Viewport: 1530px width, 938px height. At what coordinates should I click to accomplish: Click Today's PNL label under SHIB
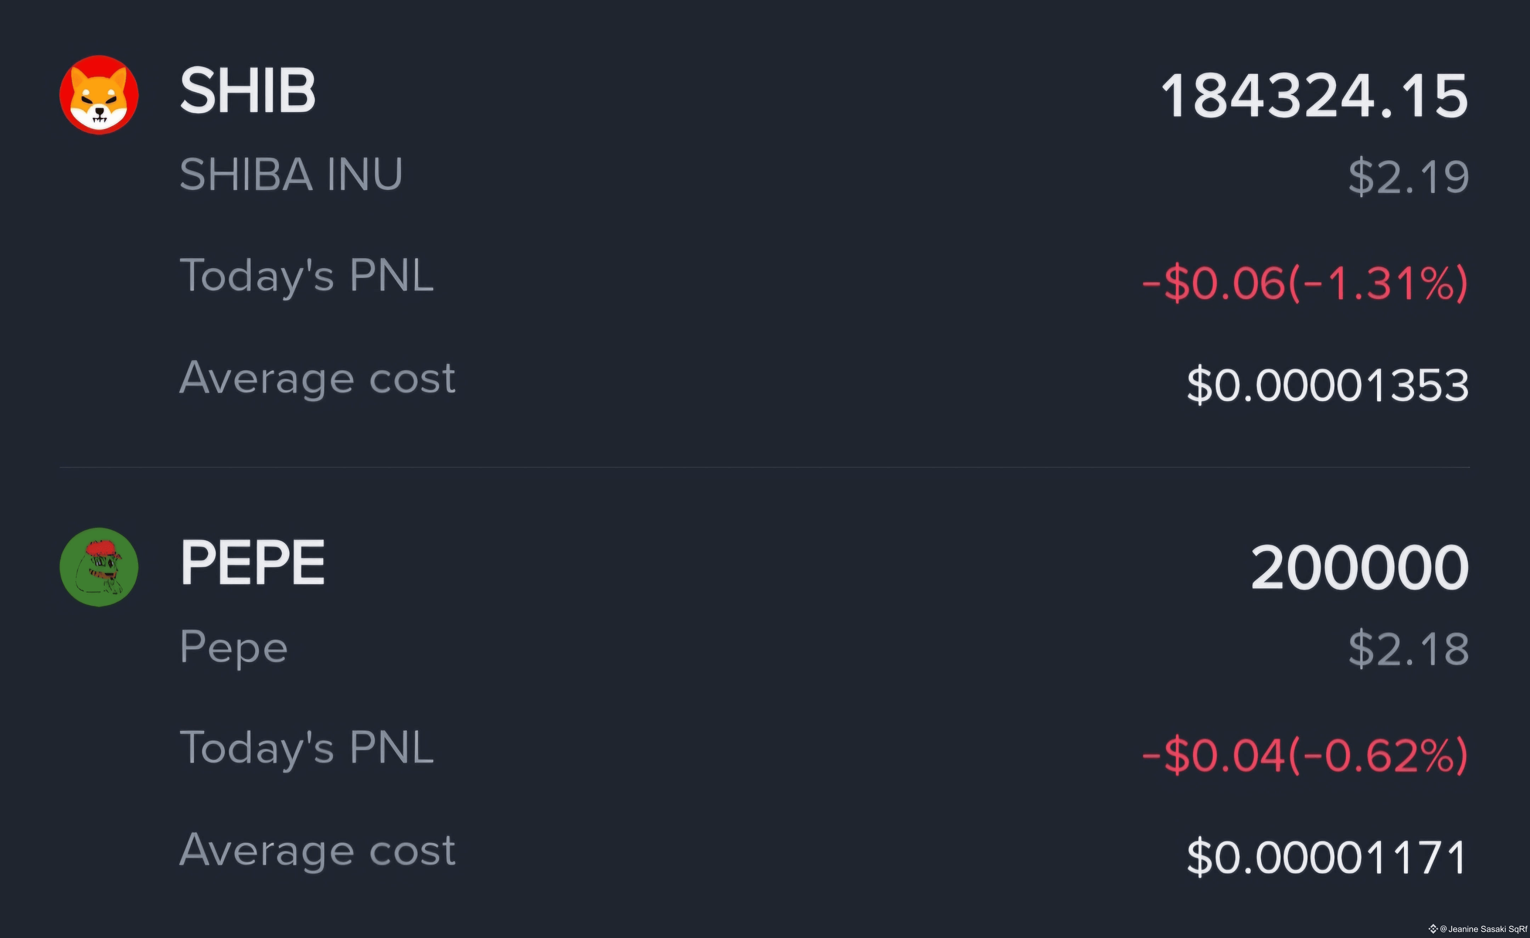(306, 275)
